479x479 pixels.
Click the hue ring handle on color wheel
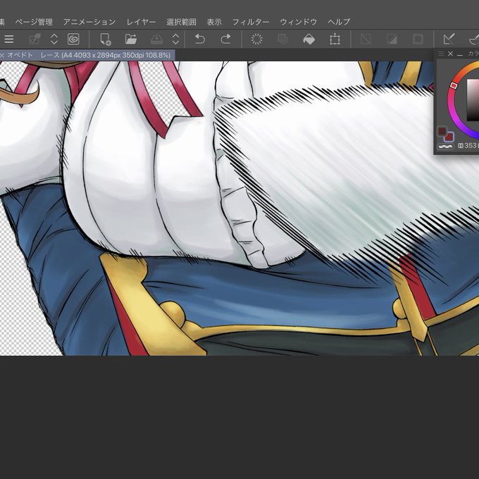[454, 85]
